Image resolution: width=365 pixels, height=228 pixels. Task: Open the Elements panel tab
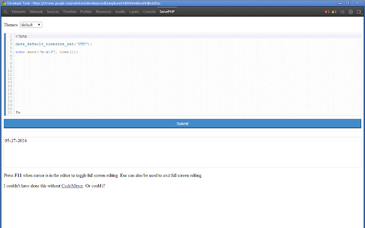click(19, 11)
